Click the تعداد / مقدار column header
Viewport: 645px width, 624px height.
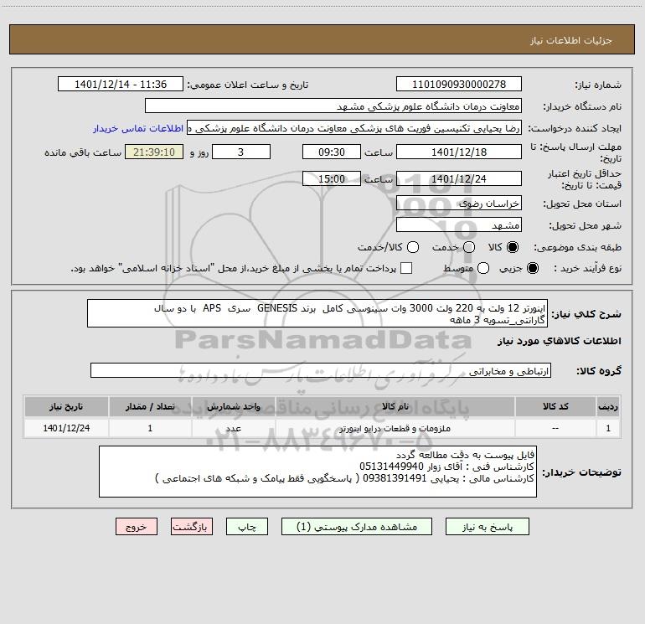click(150, 406)
